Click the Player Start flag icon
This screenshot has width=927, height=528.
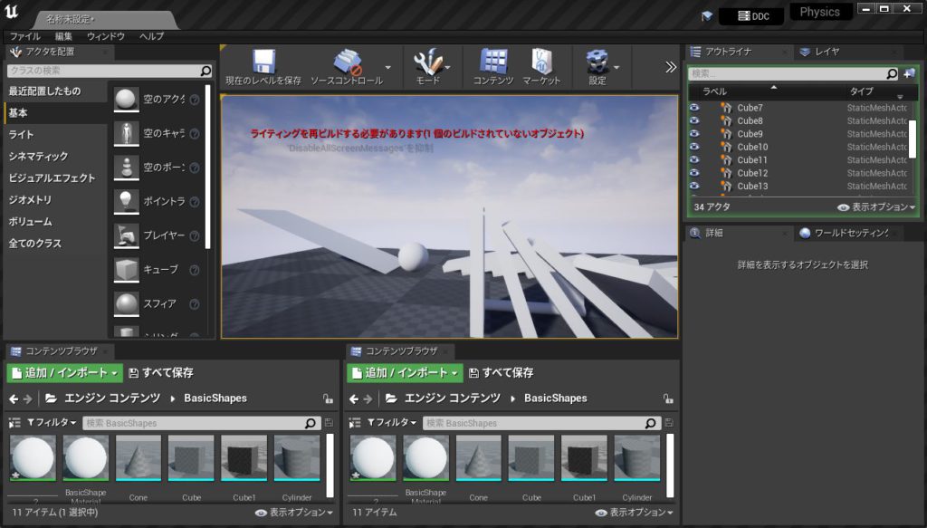click(x=126, y=235)
